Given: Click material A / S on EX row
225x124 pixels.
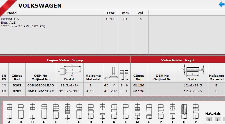Looking at the screenshot, I should point(90,91).
